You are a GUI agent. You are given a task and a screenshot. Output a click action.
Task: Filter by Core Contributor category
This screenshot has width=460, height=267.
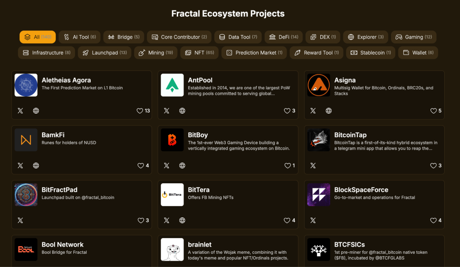pyautogui.click(x=179, y=37)
